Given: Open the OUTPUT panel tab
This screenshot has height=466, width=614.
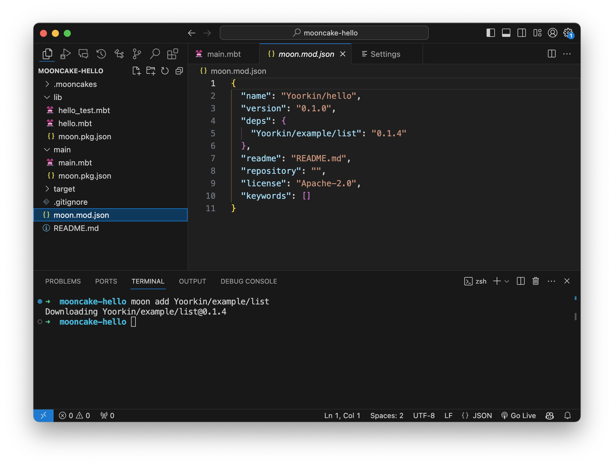Looking at the screenshot, I should [x=192, y=281].
